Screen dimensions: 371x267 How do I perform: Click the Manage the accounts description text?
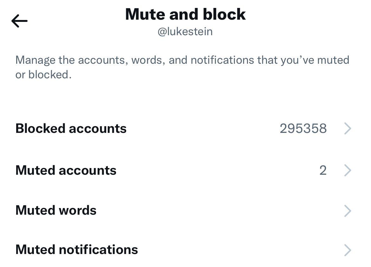(x=182, y=60)
